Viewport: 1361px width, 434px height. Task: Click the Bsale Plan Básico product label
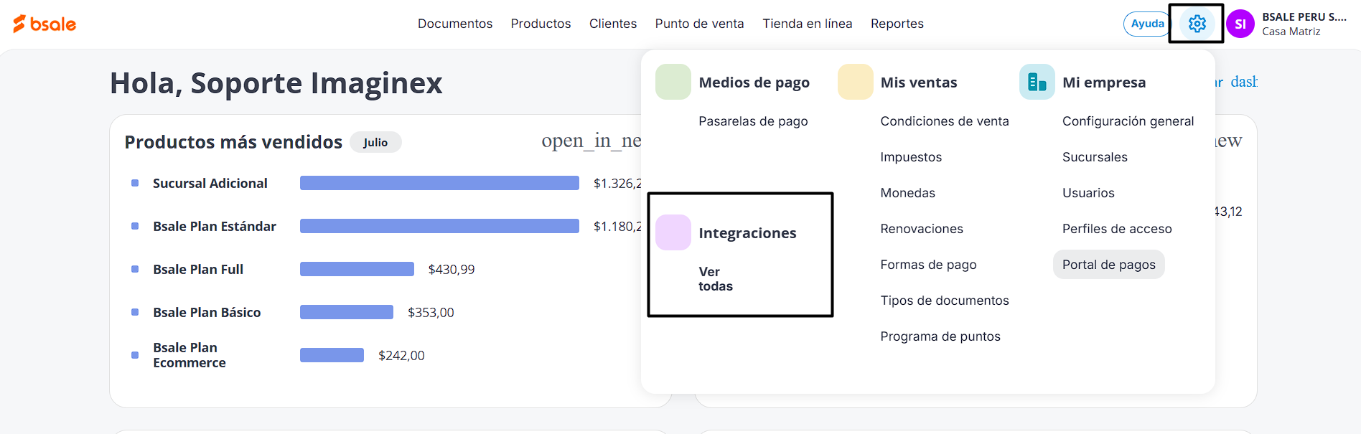207,313
